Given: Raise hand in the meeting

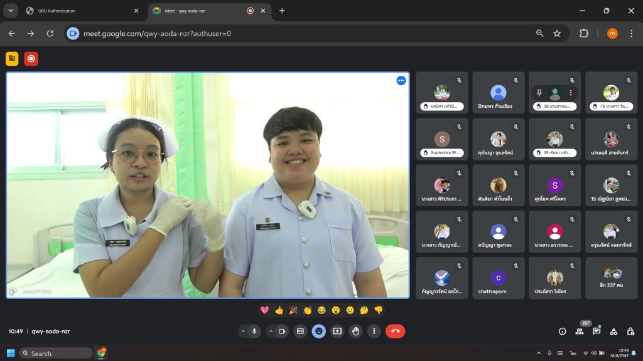Looking at the screenshot, I should click(x=355, y=331).
